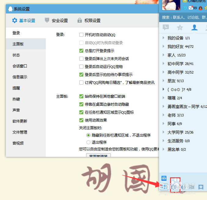
Task: Enable 开机时自动启动QQ checkbox
Action: point(81,35)
